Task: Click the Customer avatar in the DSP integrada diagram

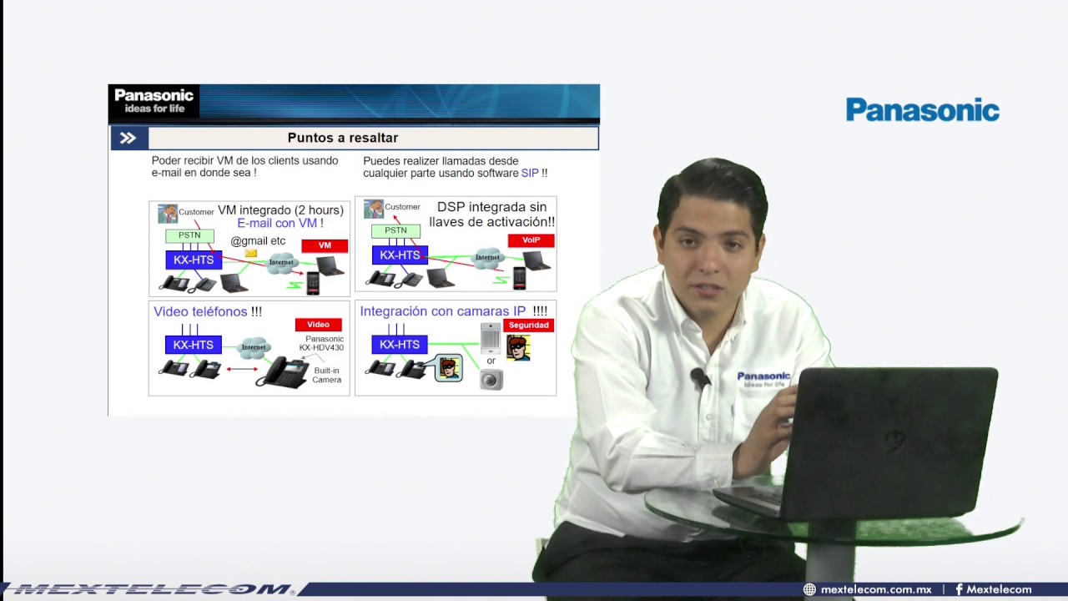Action: click(374, 208)
